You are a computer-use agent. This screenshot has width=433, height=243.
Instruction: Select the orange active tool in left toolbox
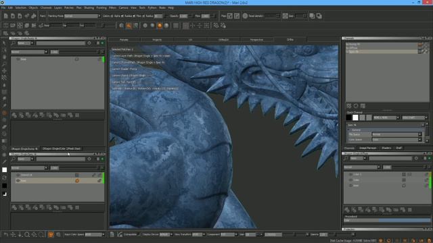coord(4,113)
